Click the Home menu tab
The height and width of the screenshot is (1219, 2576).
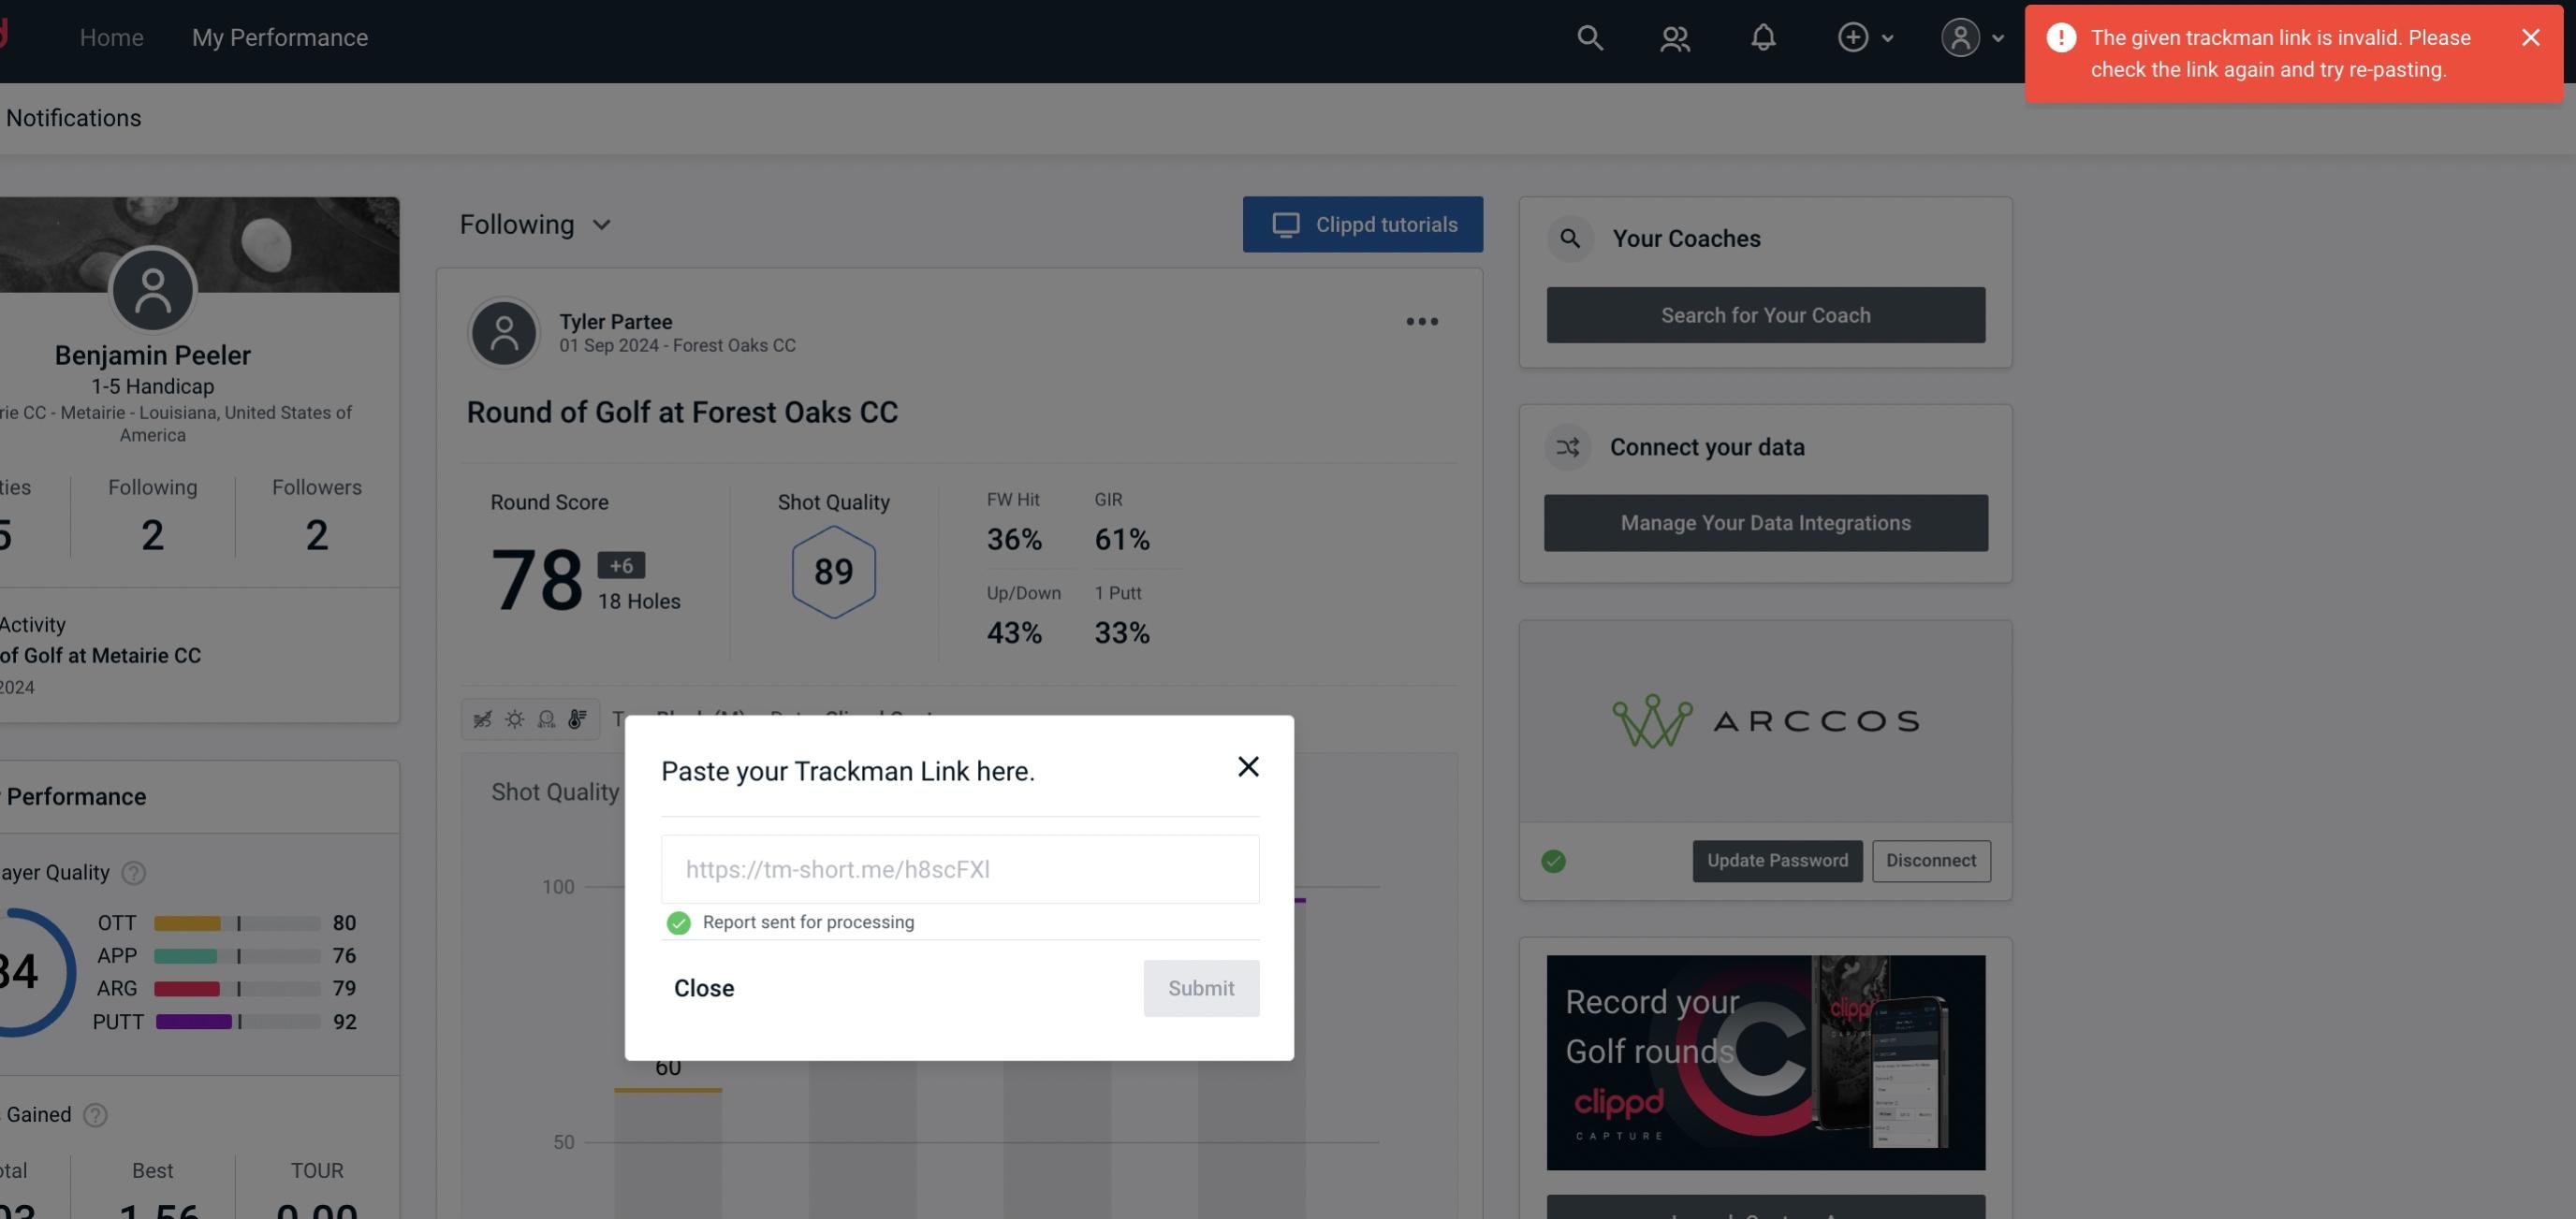[111, 36]
